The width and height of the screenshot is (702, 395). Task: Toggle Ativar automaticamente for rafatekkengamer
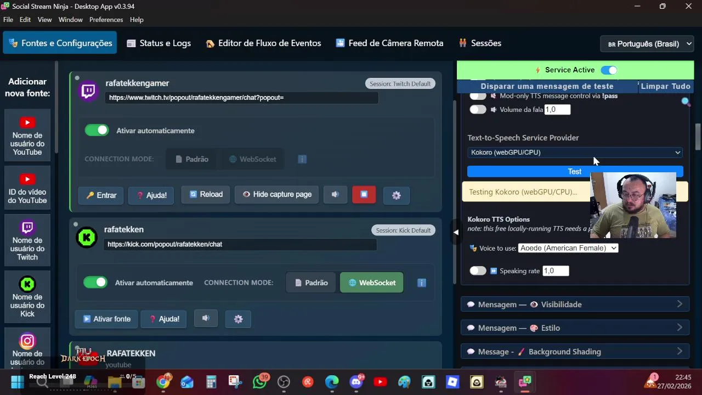97,130
